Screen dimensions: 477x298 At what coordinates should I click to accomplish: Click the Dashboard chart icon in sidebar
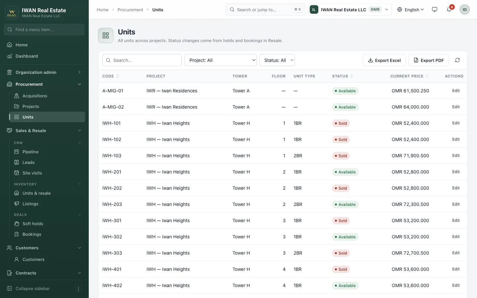pyautogui.click(x=10, y=56)
